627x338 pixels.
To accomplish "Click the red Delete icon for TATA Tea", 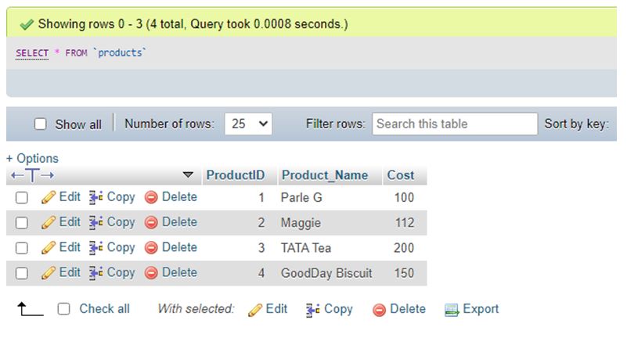I will 151,248.
